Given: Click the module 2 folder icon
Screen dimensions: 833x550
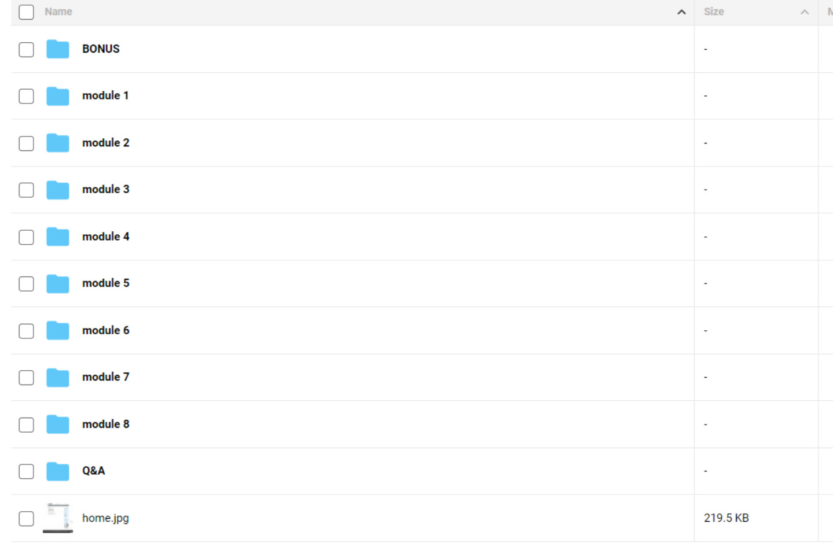Looking at the screenshot, I should pos(58,143).
